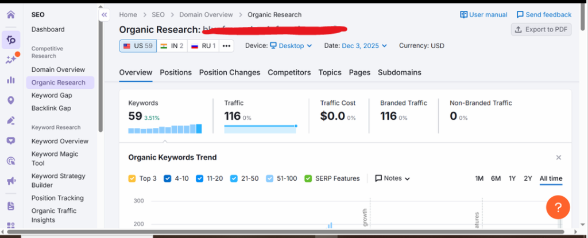Image resolution: width=588 pixels, height=238 pixels.
Task: Open the Date Dec 3, 2025 dropdown
Action: [x=364, y=46]
